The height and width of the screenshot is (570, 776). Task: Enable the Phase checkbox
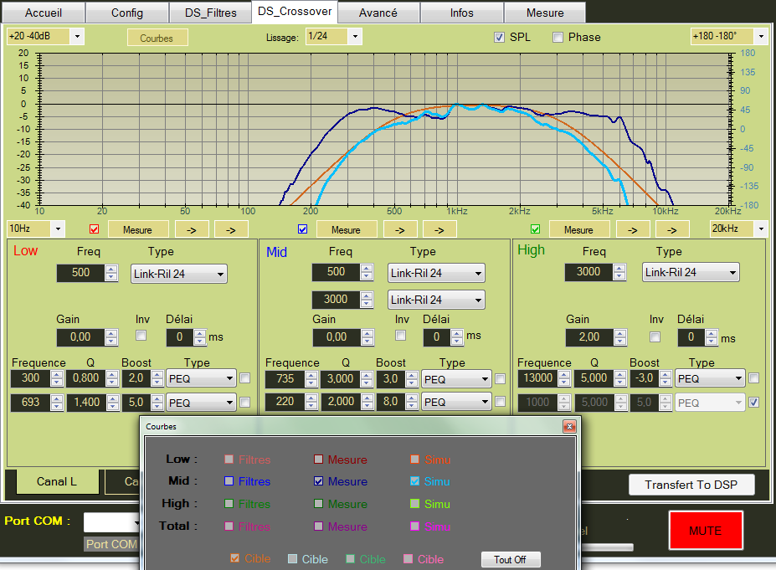tap(558, 37)
